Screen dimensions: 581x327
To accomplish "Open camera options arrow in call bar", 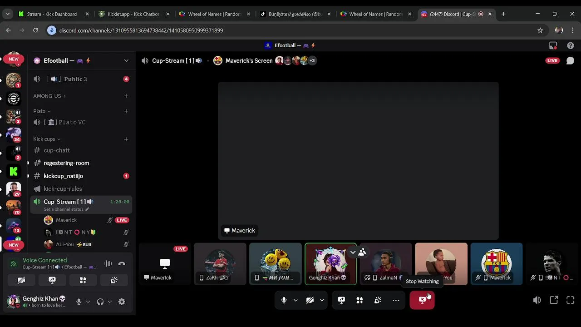I will click(x=322, y=300).
